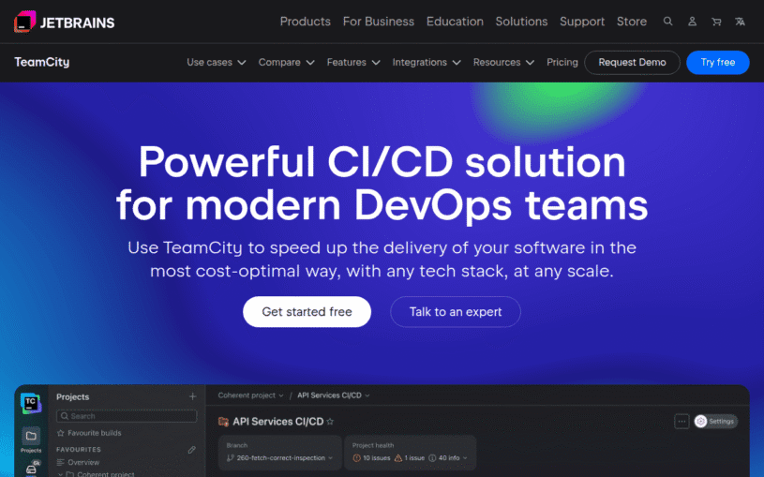Image resolution: width=764 pixels, height=477 pixels.
Task: Open the Support menu
Action: point(582,22)
